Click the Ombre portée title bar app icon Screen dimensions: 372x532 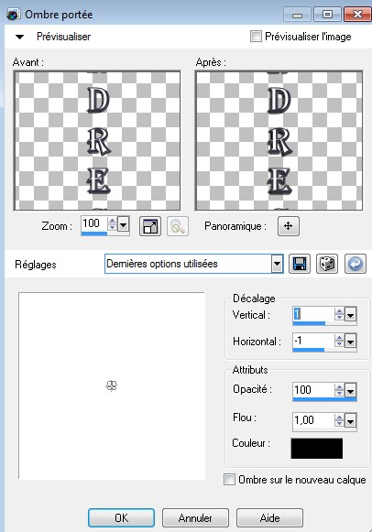(13, 15)
